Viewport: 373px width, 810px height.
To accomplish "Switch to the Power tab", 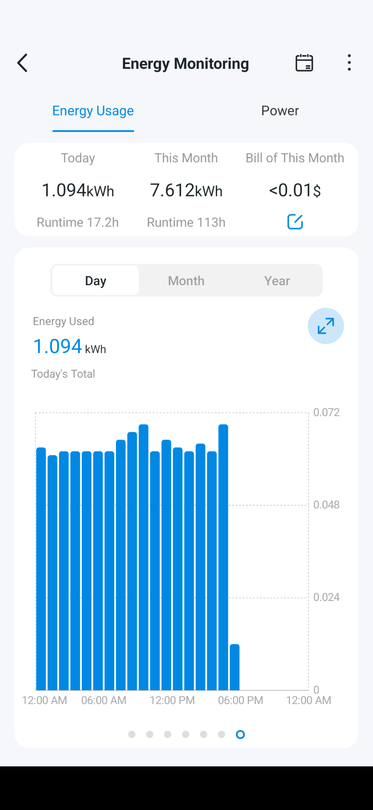I will click(280, 111).
